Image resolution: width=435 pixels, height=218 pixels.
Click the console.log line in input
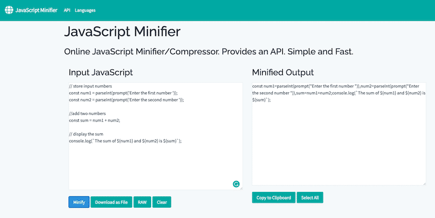coord(126,141)
